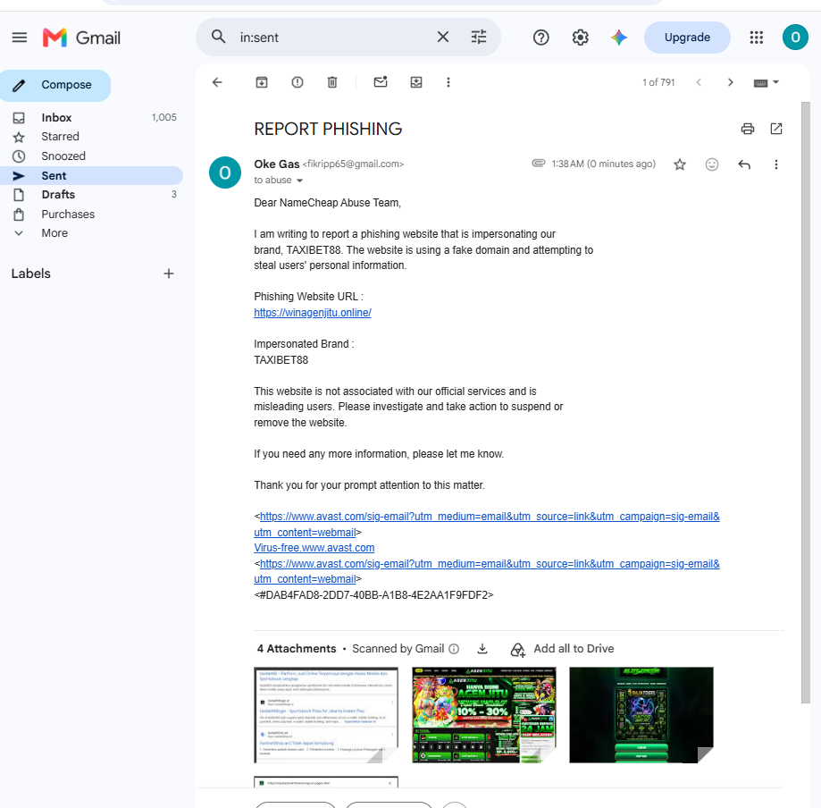Add an emoji reaction to the message
Screen dimensions: 821x808
(712, 164)
